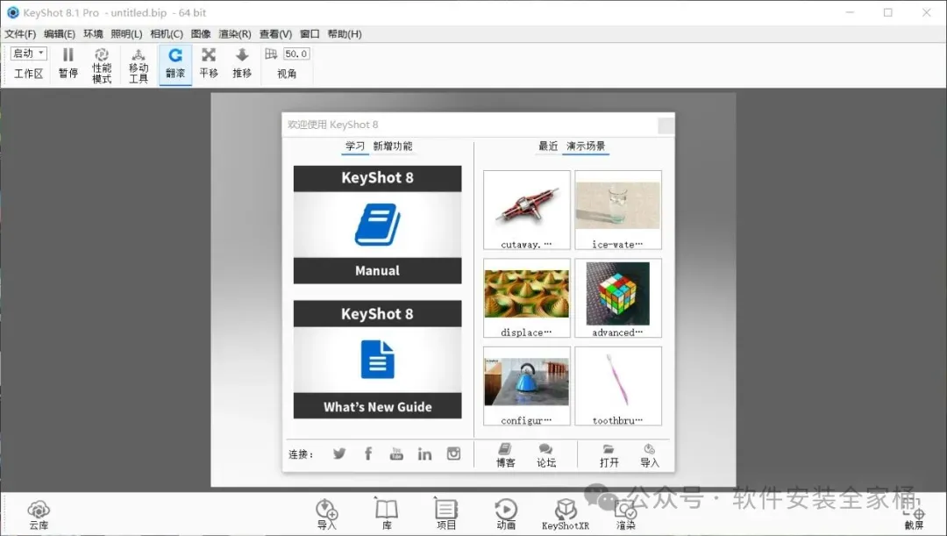Viewport: 947px width, 536px height.
Task: Open the project (项目) panel
Action: tap(446, 515)
